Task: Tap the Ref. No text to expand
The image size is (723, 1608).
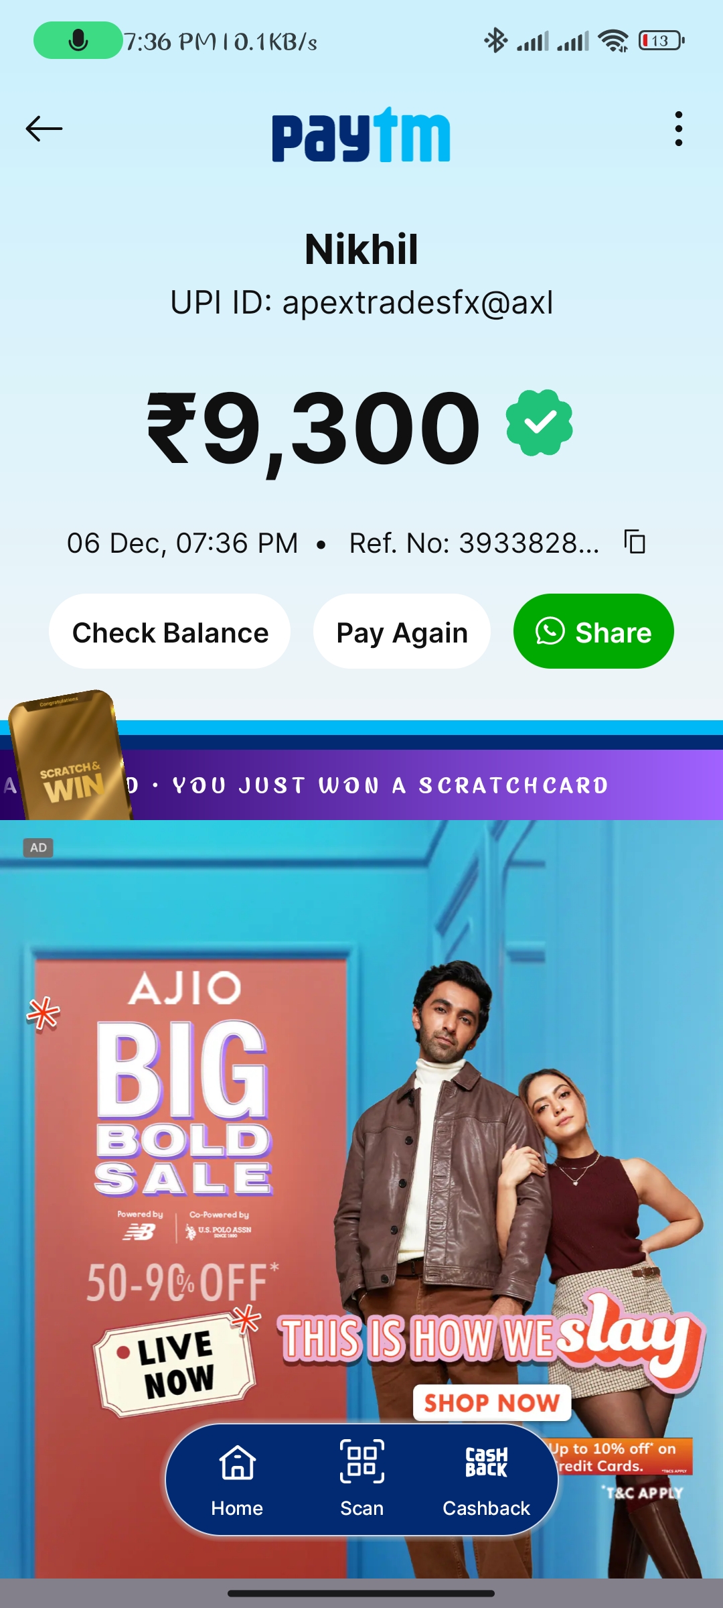Action: click(475, 543)
